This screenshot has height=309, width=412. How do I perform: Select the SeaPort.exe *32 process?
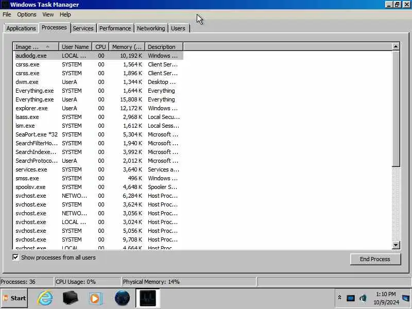(98, 134)
